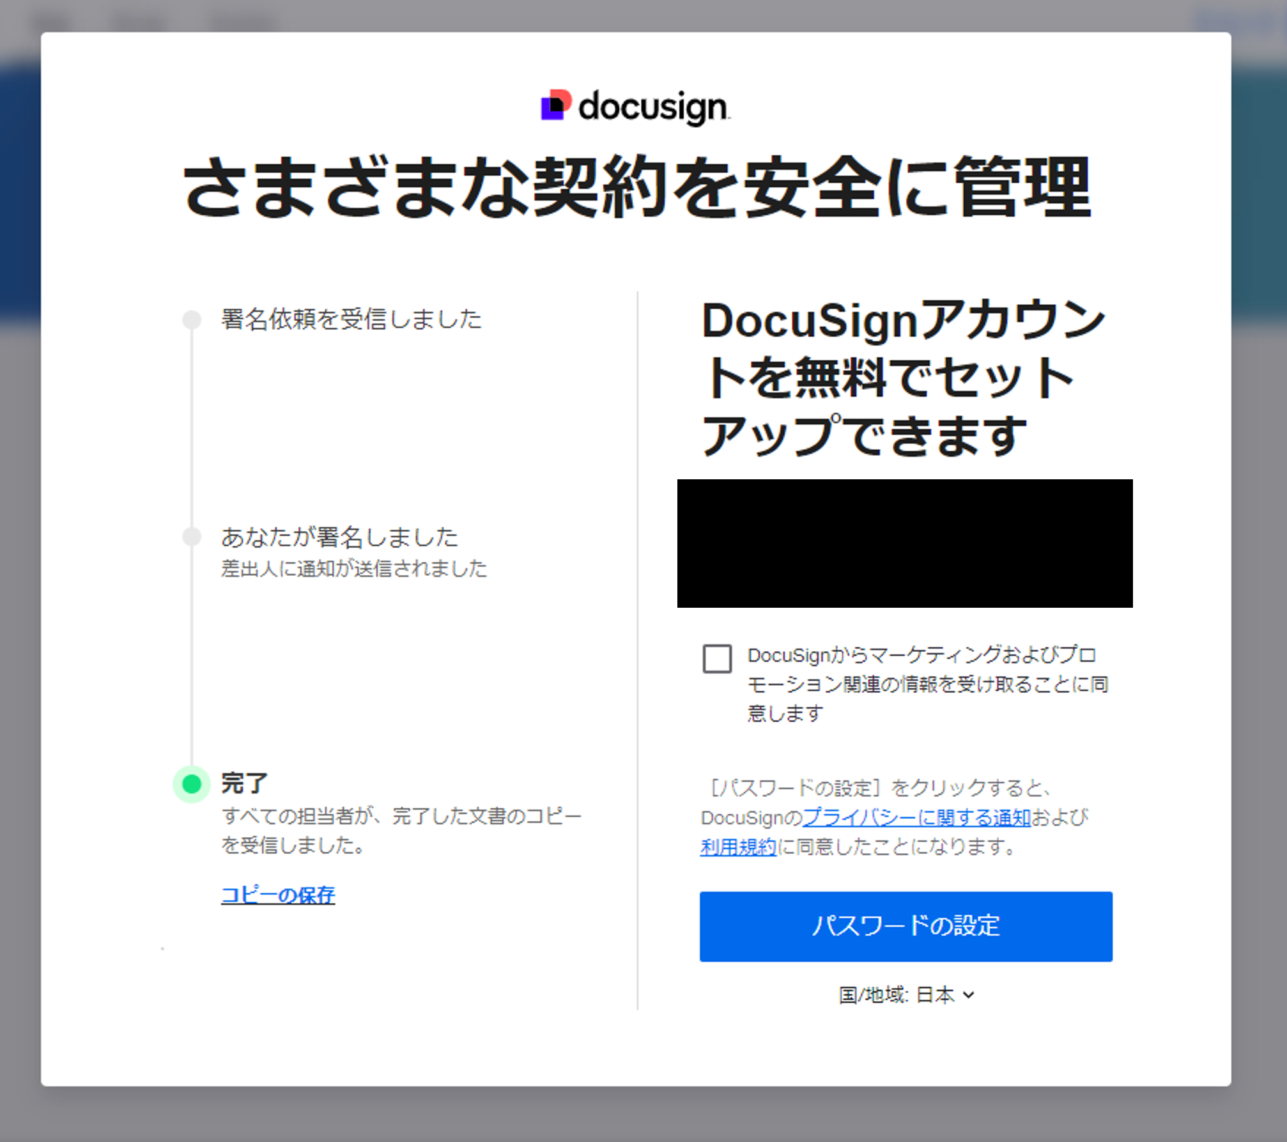Open the 国/地域: 日本 country dropdown

click(x=906, y=994)
